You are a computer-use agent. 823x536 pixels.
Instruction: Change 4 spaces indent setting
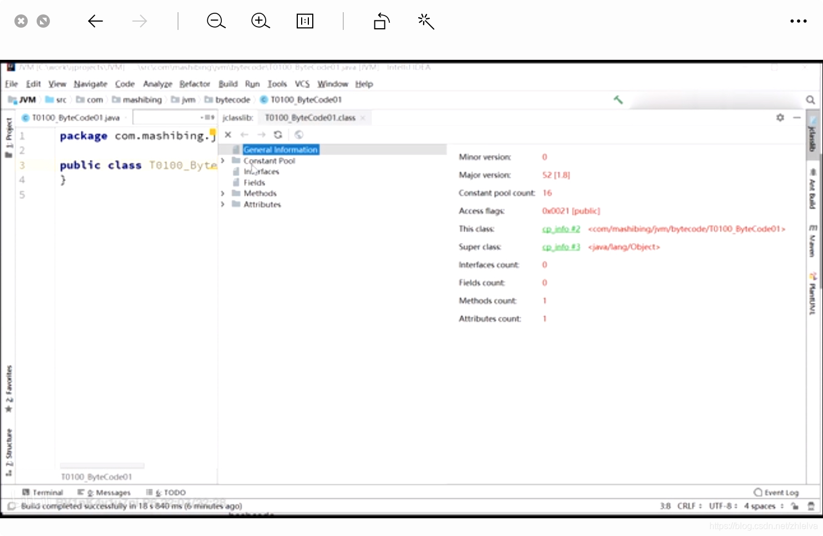coord(764,506)
